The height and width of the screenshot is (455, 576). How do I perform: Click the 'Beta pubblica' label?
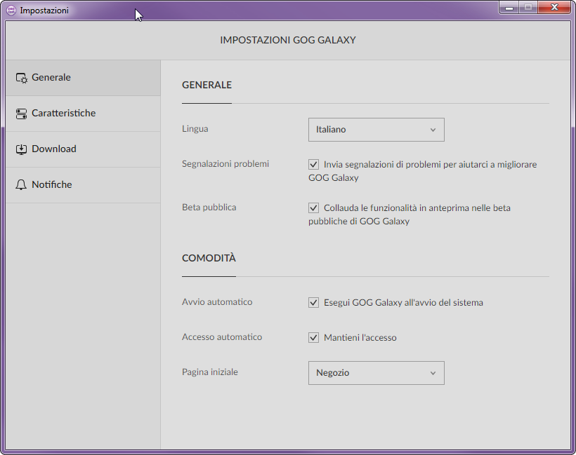(209, 207)
